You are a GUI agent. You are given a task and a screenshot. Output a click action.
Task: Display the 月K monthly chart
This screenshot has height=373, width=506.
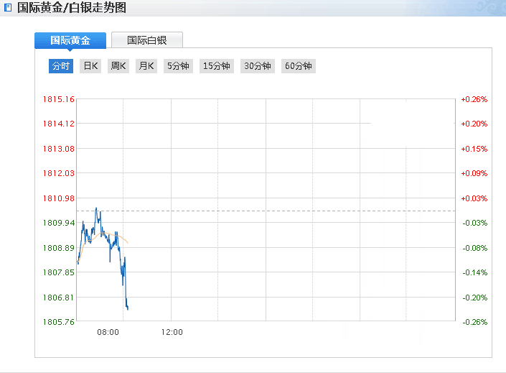(146, 66)
